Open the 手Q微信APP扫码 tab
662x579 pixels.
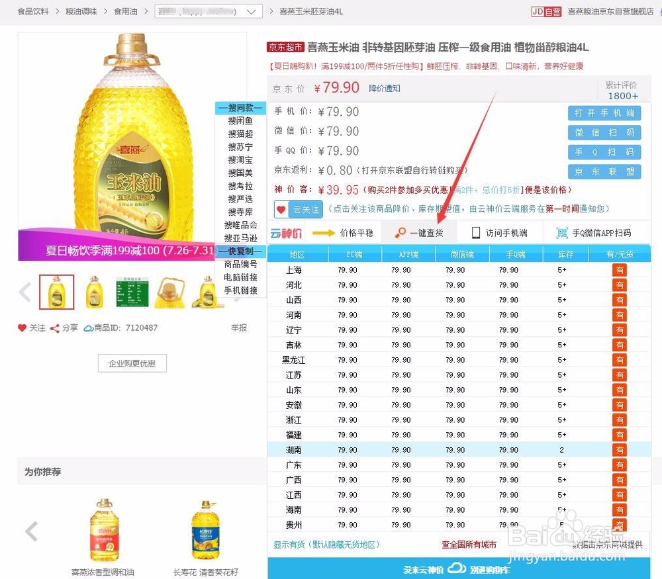click(x=594, y=232)
